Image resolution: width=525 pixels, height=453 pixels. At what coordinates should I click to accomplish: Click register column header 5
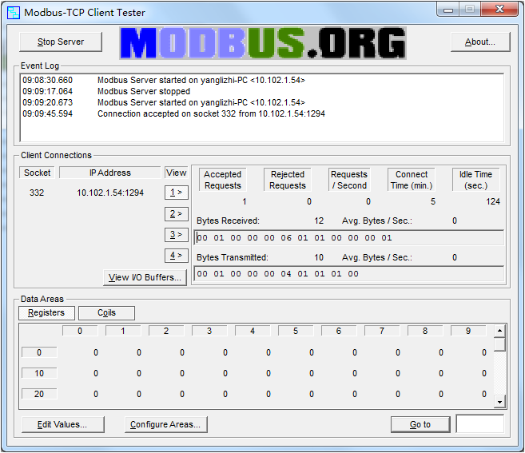pyautogui.click(x=296, y=331)
